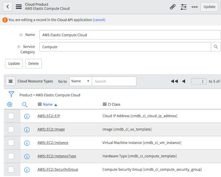Select the AWS::EC2::Instance row checkbox
The image size is (221, 177).
pos(11,143)
